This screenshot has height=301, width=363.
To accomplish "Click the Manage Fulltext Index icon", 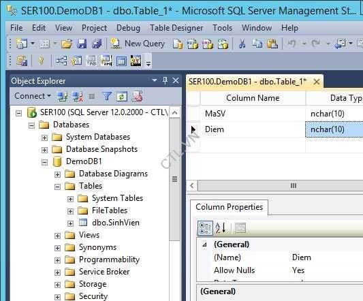I will [x=92, y=61].
